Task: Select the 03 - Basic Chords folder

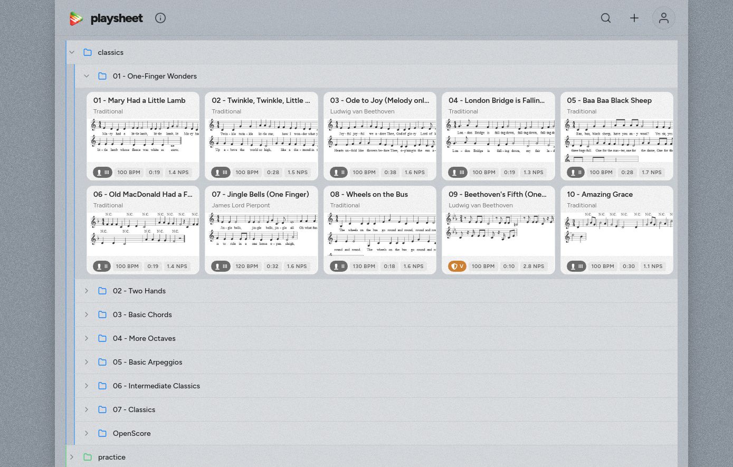Action: (142, 314)
